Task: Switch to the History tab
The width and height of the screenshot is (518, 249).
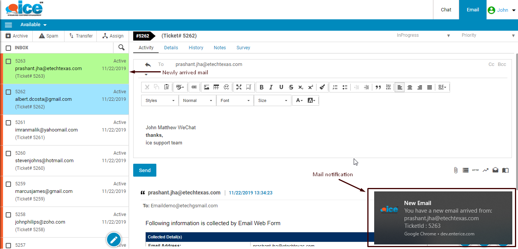Action: [196, 48]
